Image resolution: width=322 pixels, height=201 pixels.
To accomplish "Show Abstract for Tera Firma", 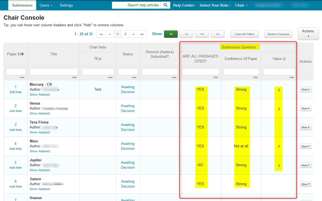I will pyautogui.click(x=40, y=132).
